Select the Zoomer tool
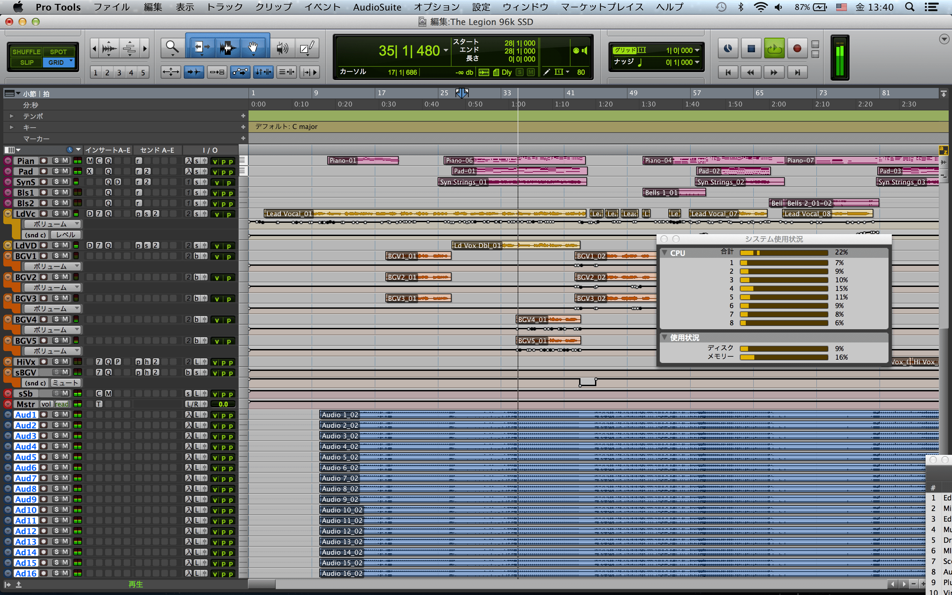This screenshot has height=595, width=952. 172,48
